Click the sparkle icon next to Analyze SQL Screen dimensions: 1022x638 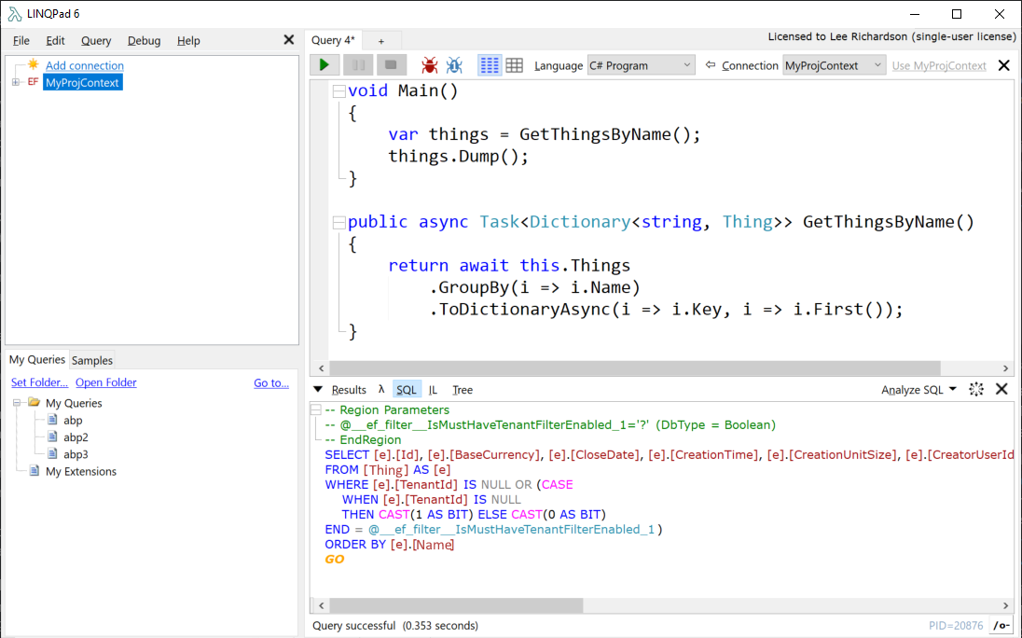tap(976, 390)
